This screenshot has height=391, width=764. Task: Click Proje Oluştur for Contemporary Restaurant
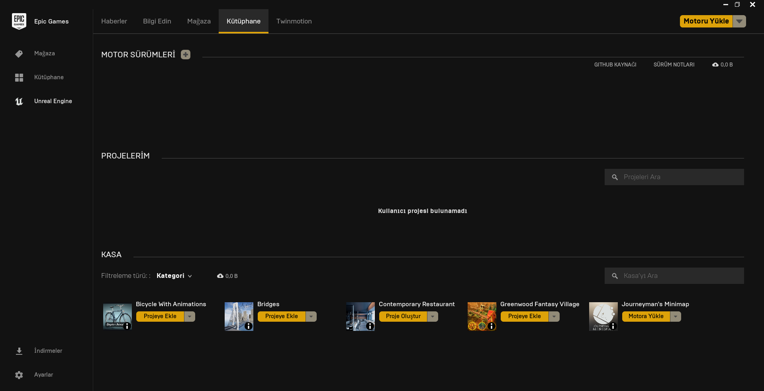point(403,317)
